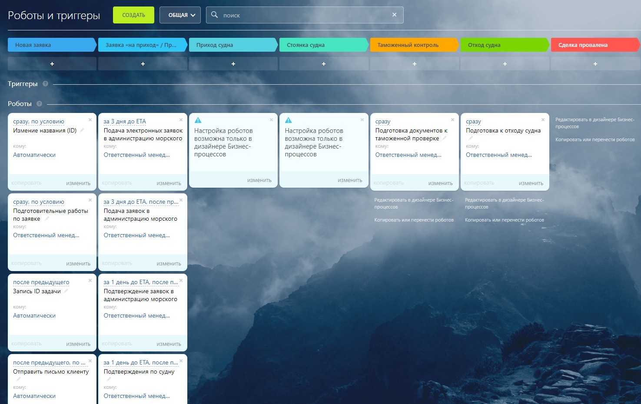Click the pencil icon beside Подготовка документов к таможенной проверке
Screen dimensions: 641x404
pos(444,138)
